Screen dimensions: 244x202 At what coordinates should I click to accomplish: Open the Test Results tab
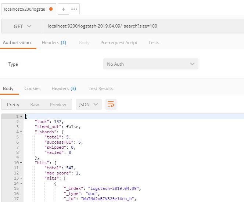click(x=101, y=89)
